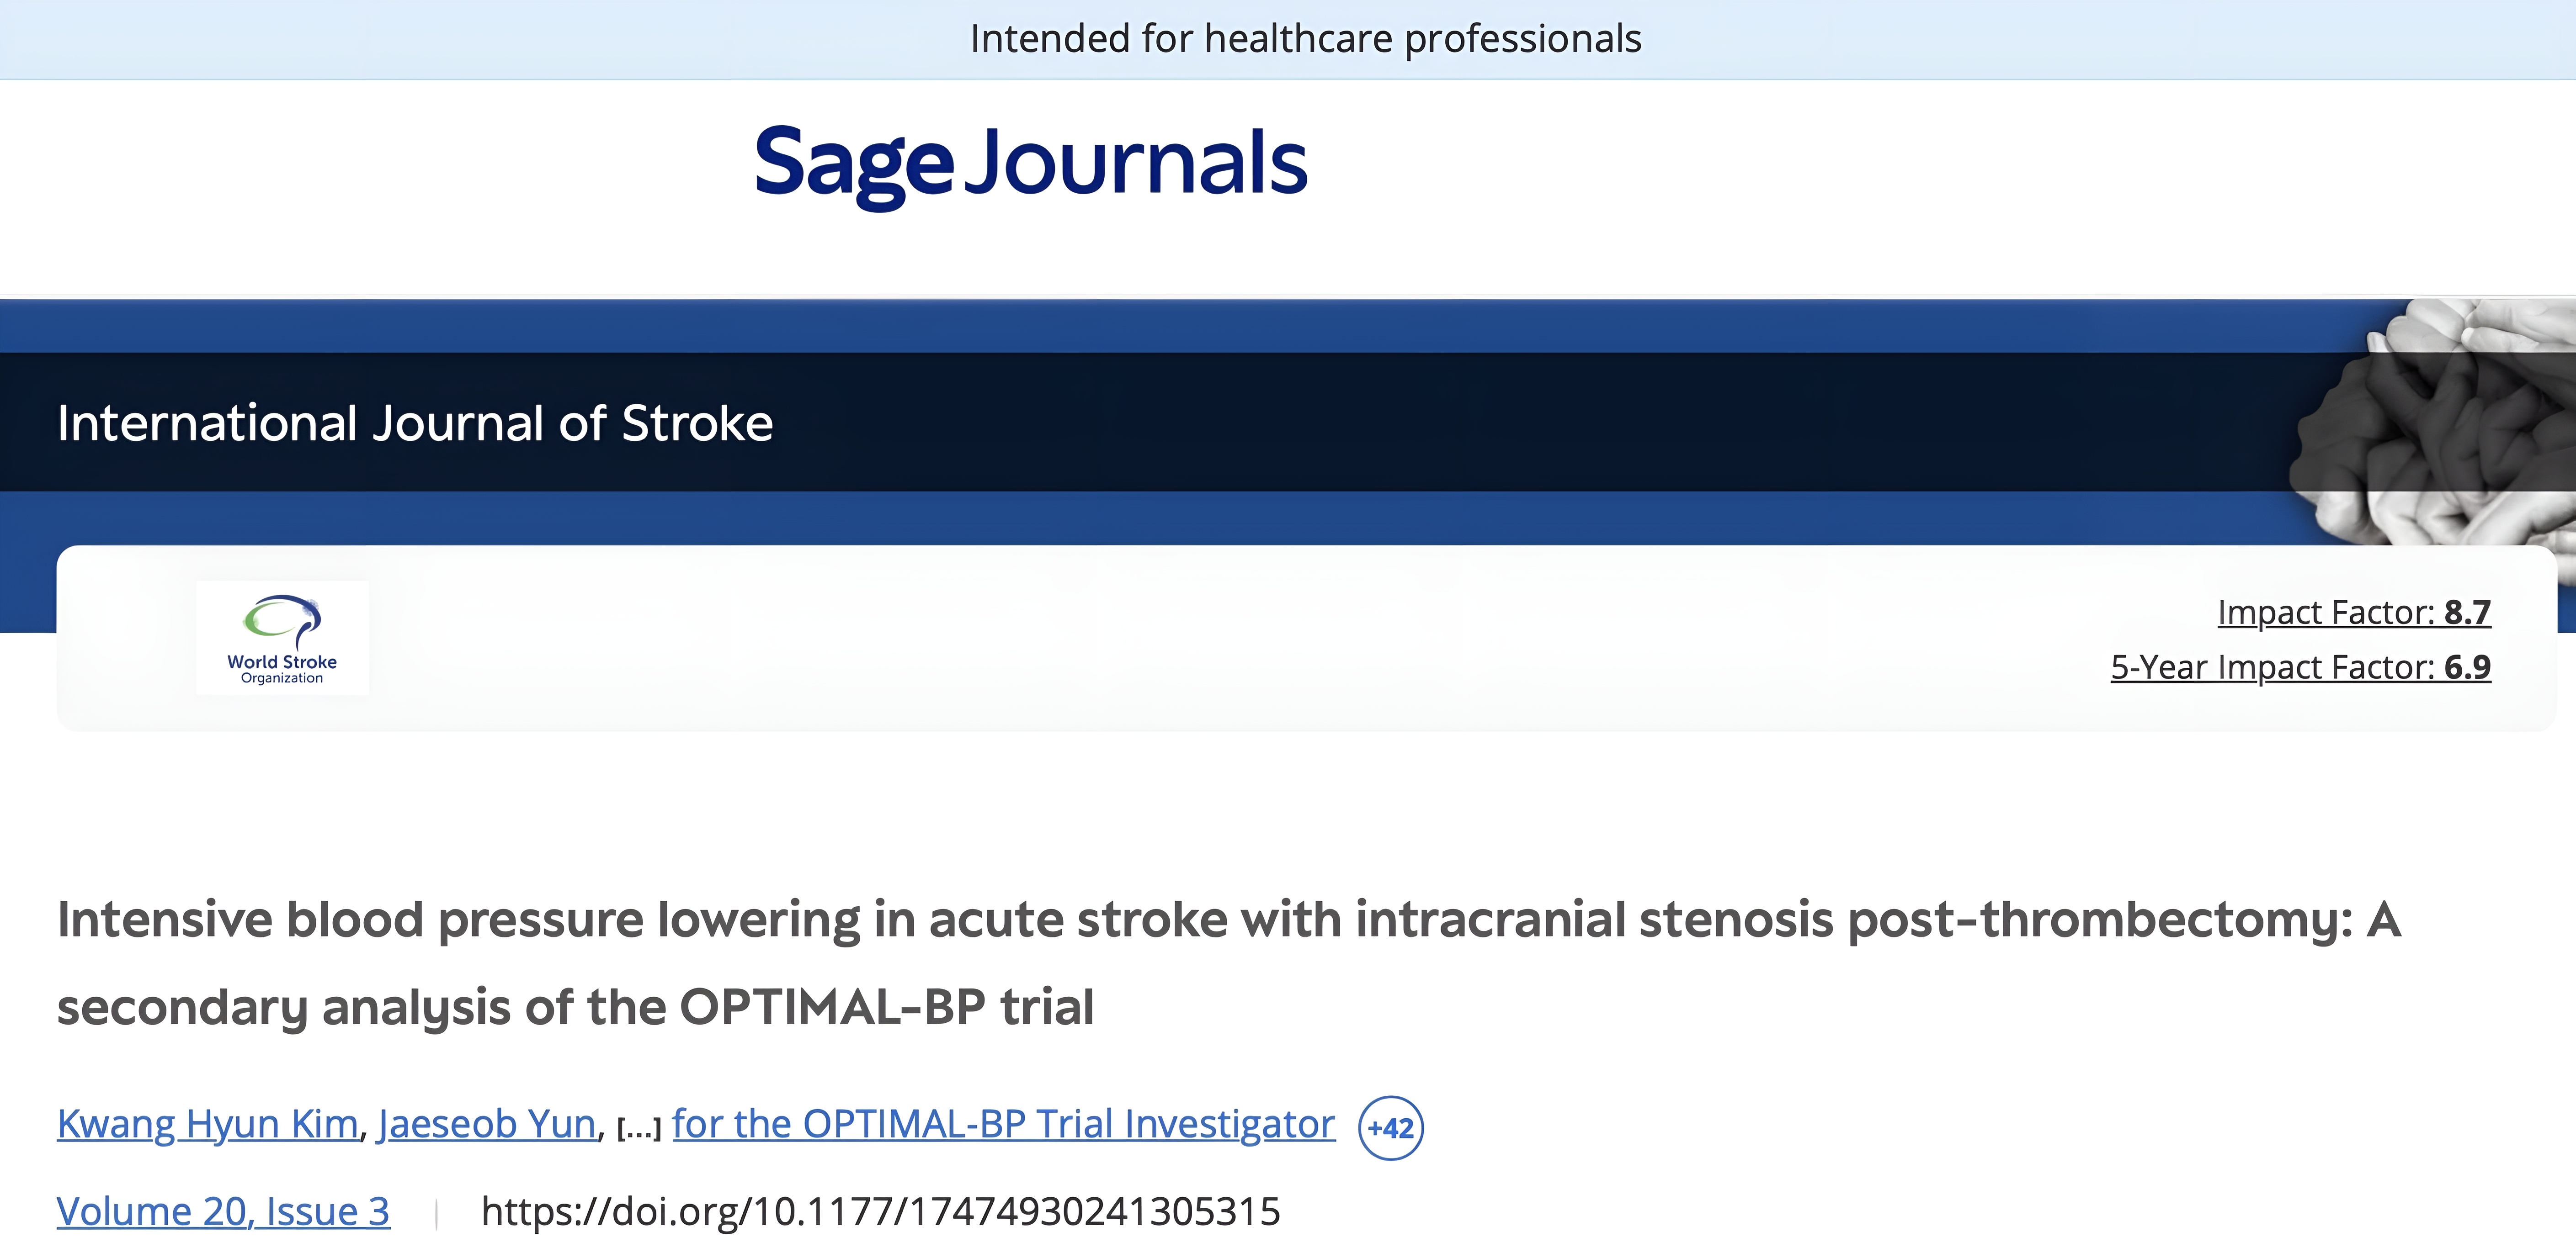
Task: Click the World Stroke Organization logo
Action: (x=282, y=639)
